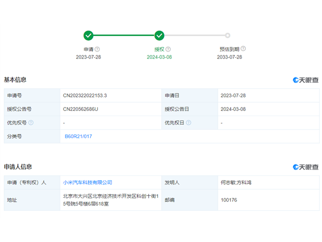
Task: Click the help icon next to 优先权号
Action: coord(31,123)
